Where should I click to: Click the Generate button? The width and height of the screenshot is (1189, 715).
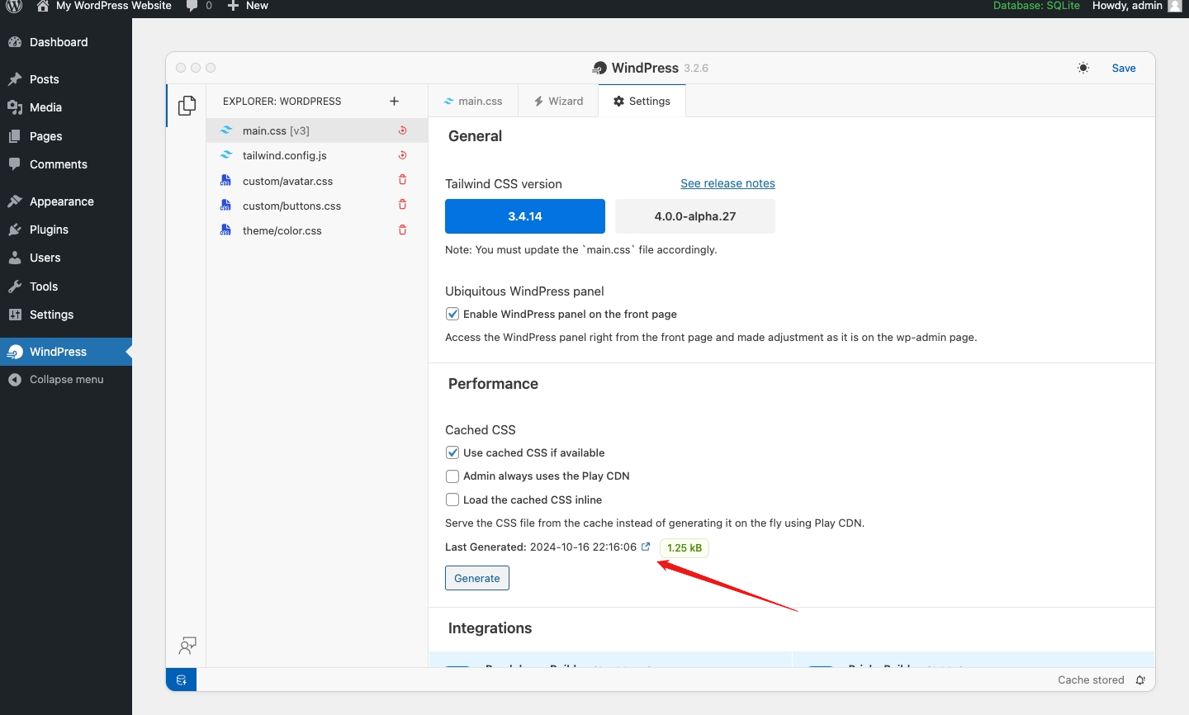click(x=476, y=578)
